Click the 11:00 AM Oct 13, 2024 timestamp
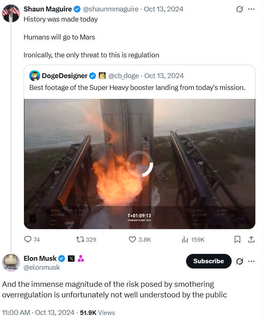Viewport: 263px width, 321px height. point(39,312)
